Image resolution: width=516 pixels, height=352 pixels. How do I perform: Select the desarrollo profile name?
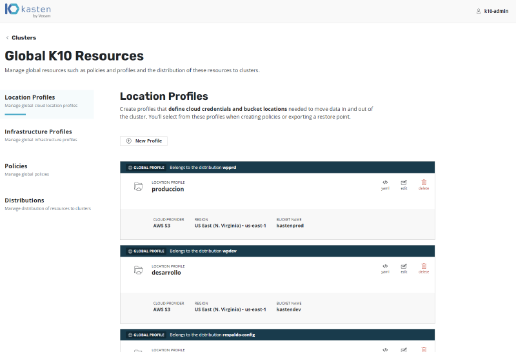pos(166,273)
